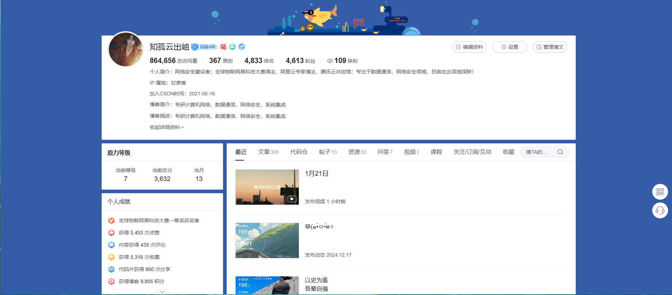The image size is (672, 295).
Task: Click the 管理博文 button
Action: click(550, 47)
